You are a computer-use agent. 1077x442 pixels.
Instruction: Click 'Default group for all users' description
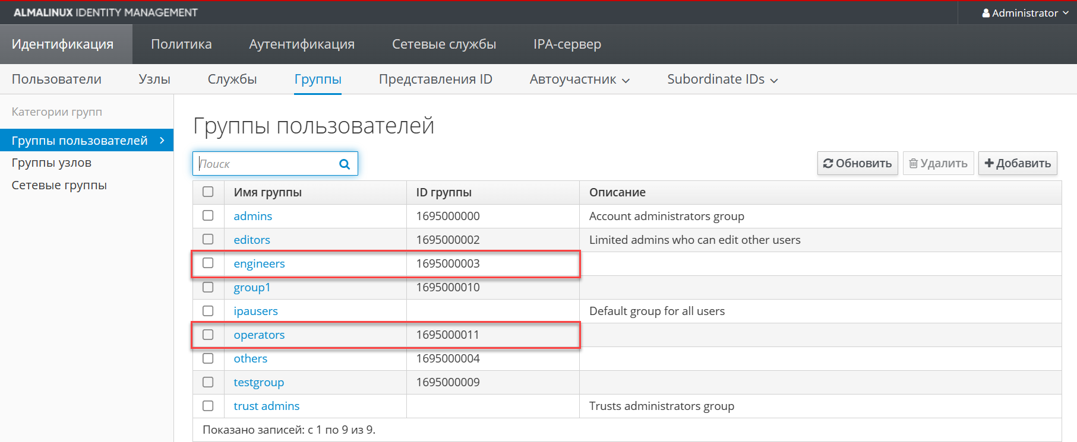(x=657, y=311)
